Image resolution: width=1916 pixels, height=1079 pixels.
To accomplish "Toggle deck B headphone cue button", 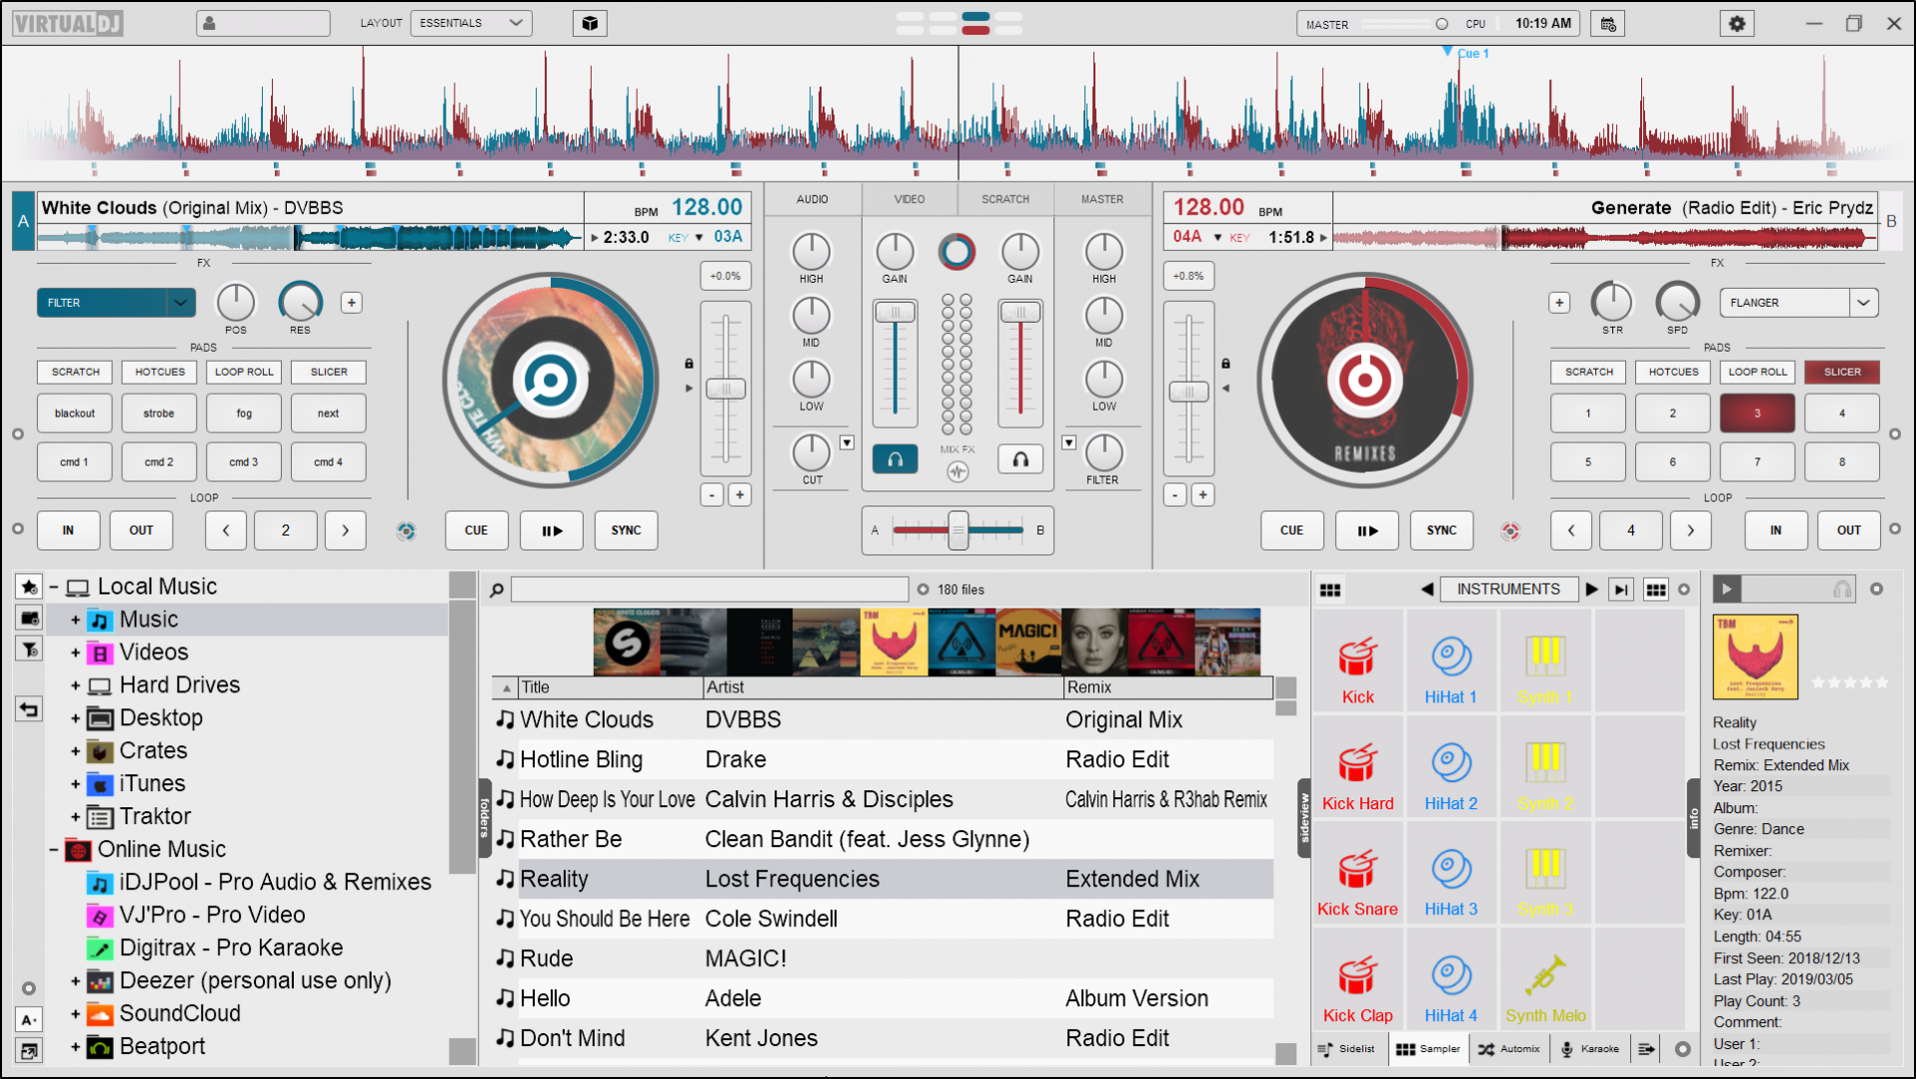I will point(1019,460).
